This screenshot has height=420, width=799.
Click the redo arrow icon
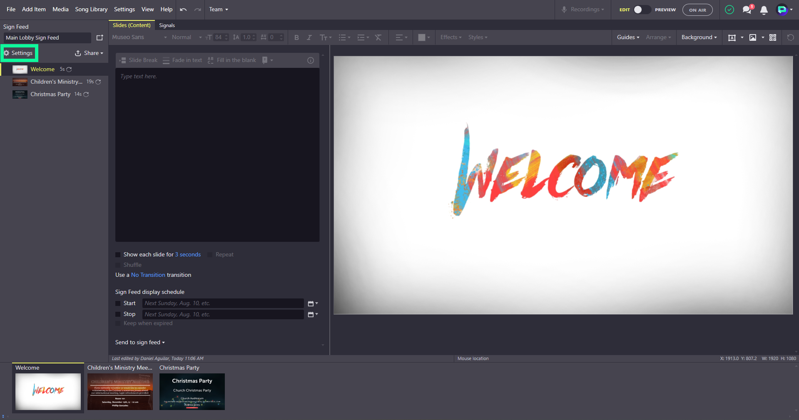197,10
